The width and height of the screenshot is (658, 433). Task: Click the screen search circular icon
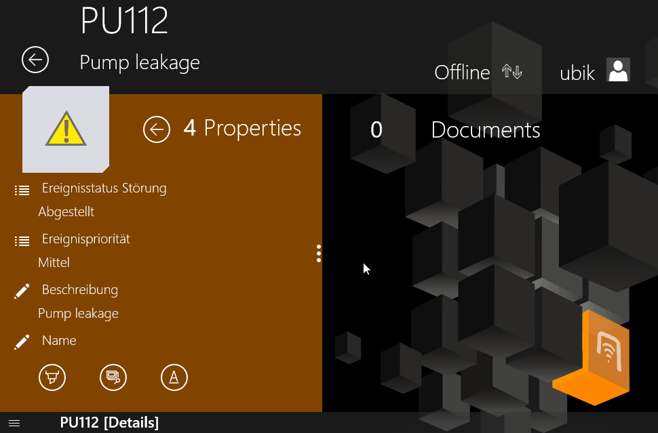click(113, 377)
